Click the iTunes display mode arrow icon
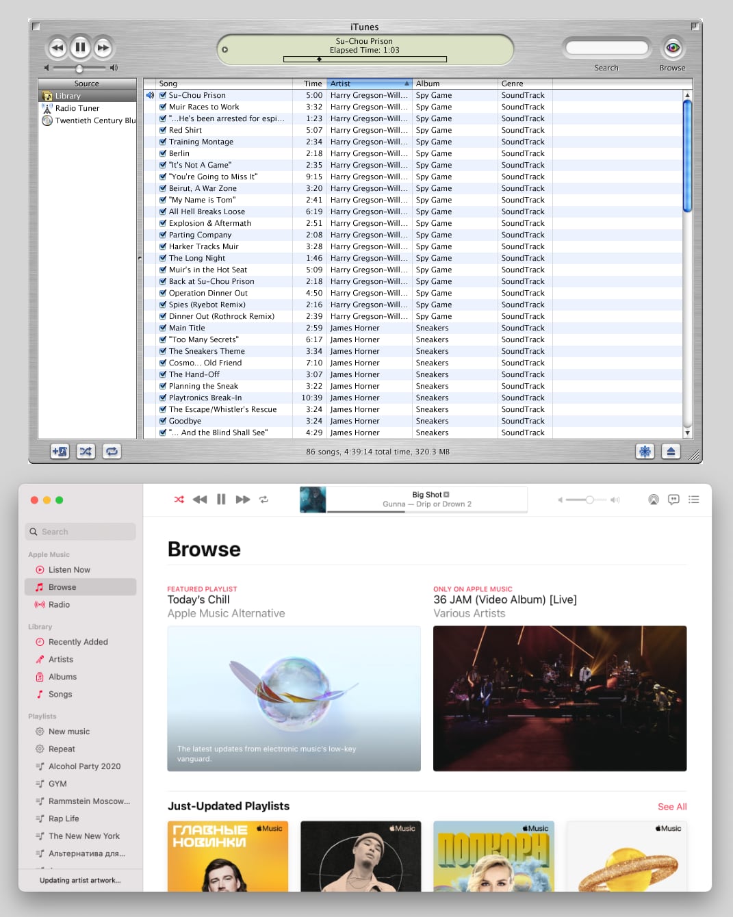The image size is (733, 917). pyautogui.click(x=224, y=49)
